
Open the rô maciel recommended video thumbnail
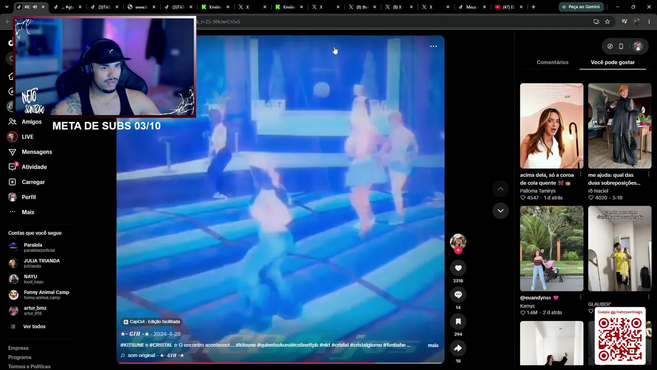click(x=620, y=126)
